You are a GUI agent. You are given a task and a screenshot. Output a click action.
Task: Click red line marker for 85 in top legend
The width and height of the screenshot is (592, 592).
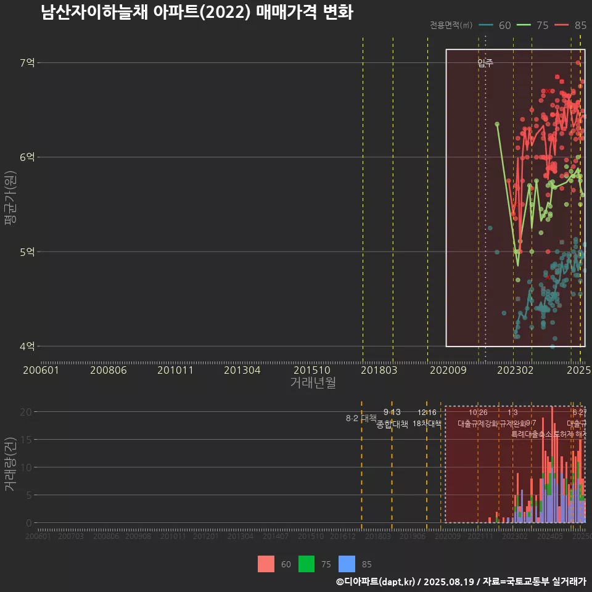[561, 25]
